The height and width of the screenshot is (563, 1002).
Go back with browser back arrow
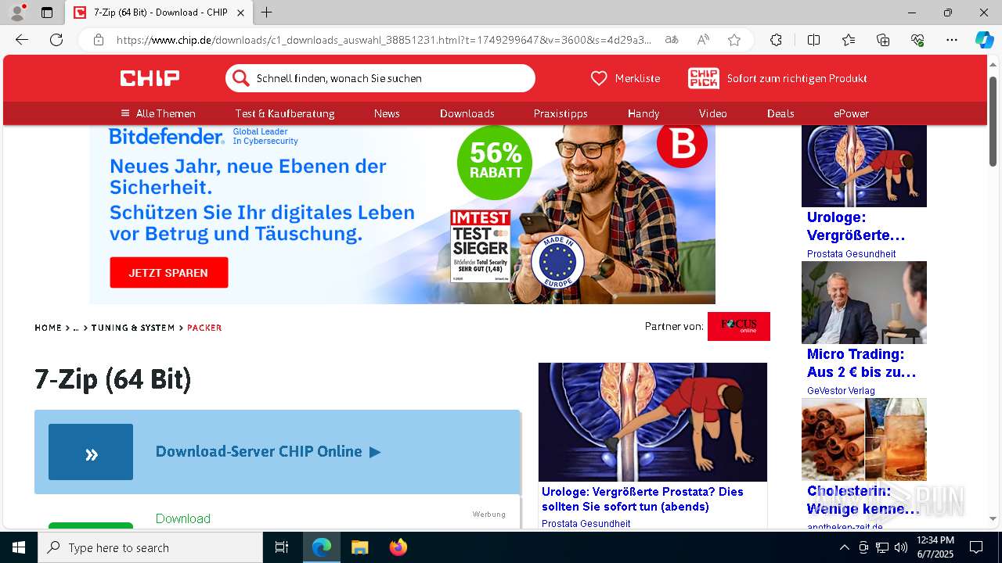22,40
